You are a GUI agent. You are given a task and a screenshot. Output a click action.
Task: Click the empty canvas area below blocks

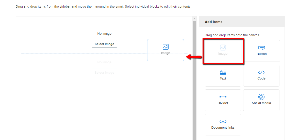click(x=104, y=111)
